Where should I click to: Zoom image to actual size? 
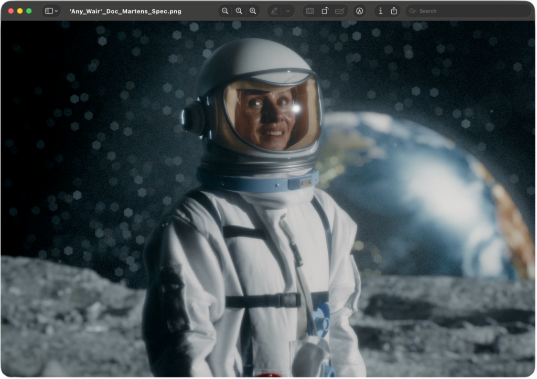[x=239, y=11]
